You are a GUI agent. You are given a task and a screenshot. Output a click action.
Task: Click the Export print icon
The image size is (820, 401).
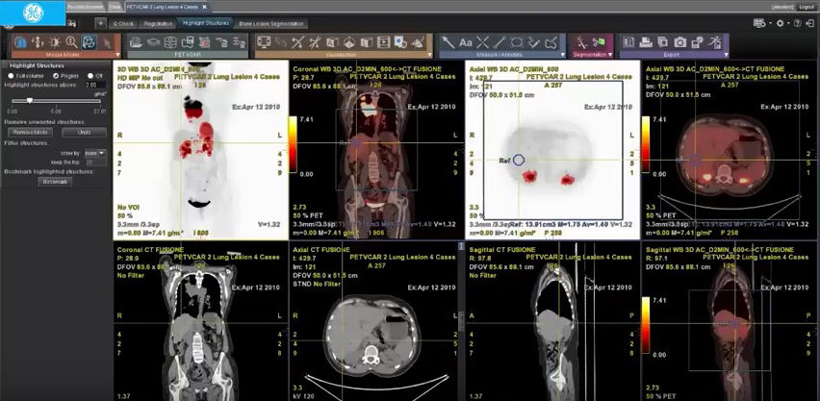coord(646,42)
